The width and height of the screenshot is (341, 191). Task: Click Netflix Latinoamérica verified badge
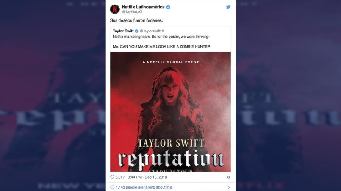pyautogui.click(x=168, y=7)
